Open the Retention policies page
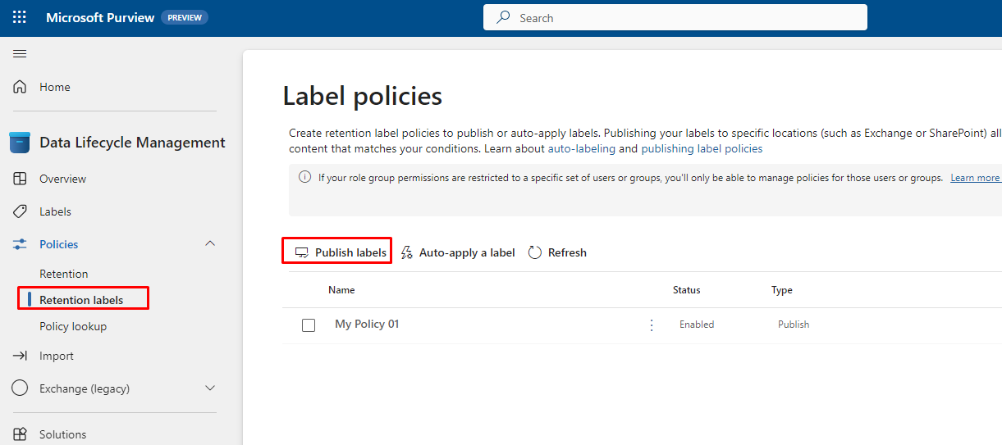The width and height of the screenshot is (1002, 445). [63, 274]
